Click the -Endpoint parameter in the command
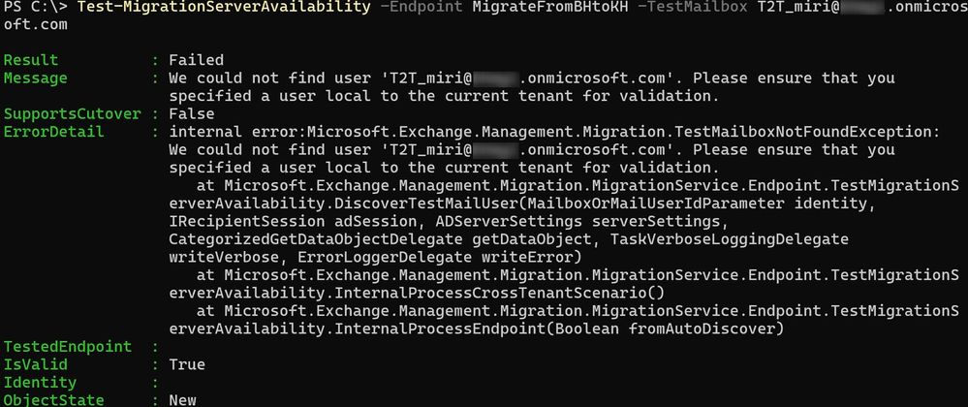968x407 pixels. tap(422, 8)
